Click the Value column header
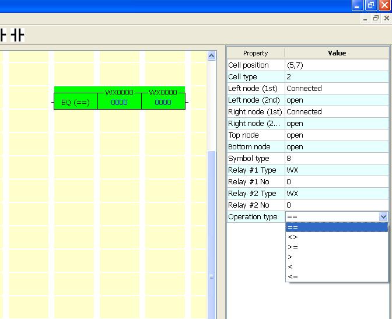This screenshot has width=392, height=319. coord(337,53)
